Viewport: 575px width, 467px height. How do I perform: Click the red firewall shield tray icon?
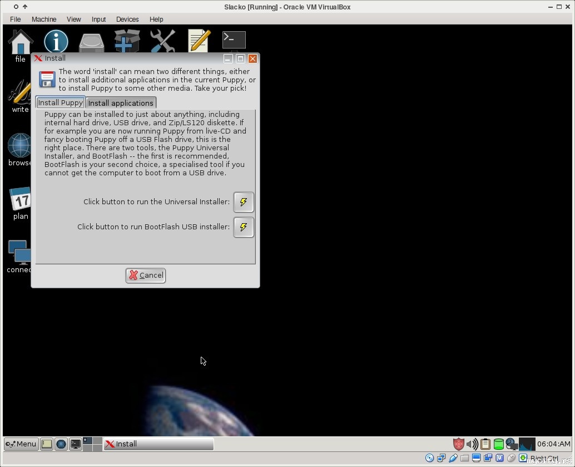(x=458, y=444)
